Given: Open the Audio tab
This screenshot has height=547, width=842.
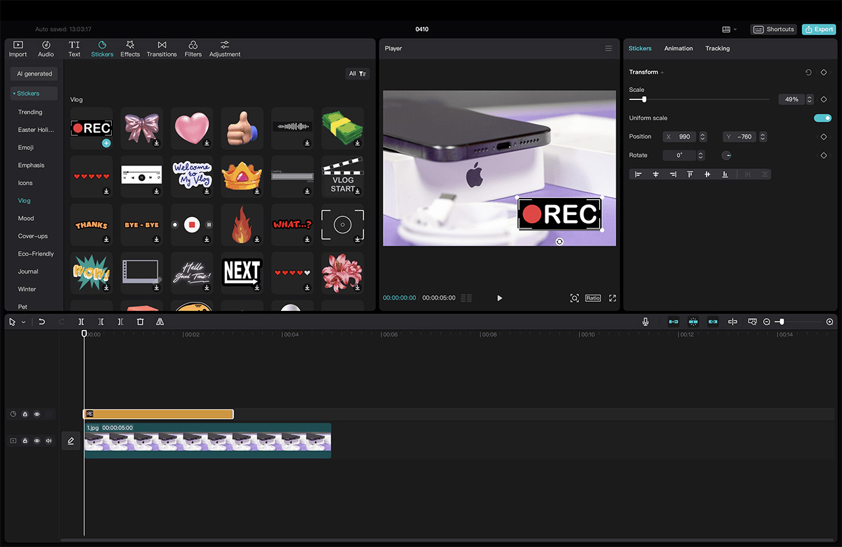Looking at the screenshot, I should (46, 49).
